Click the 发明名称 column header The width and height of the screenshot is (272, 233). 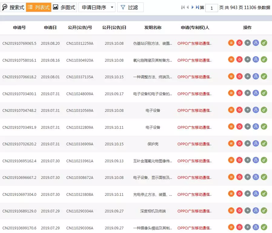tap(152, 28)
